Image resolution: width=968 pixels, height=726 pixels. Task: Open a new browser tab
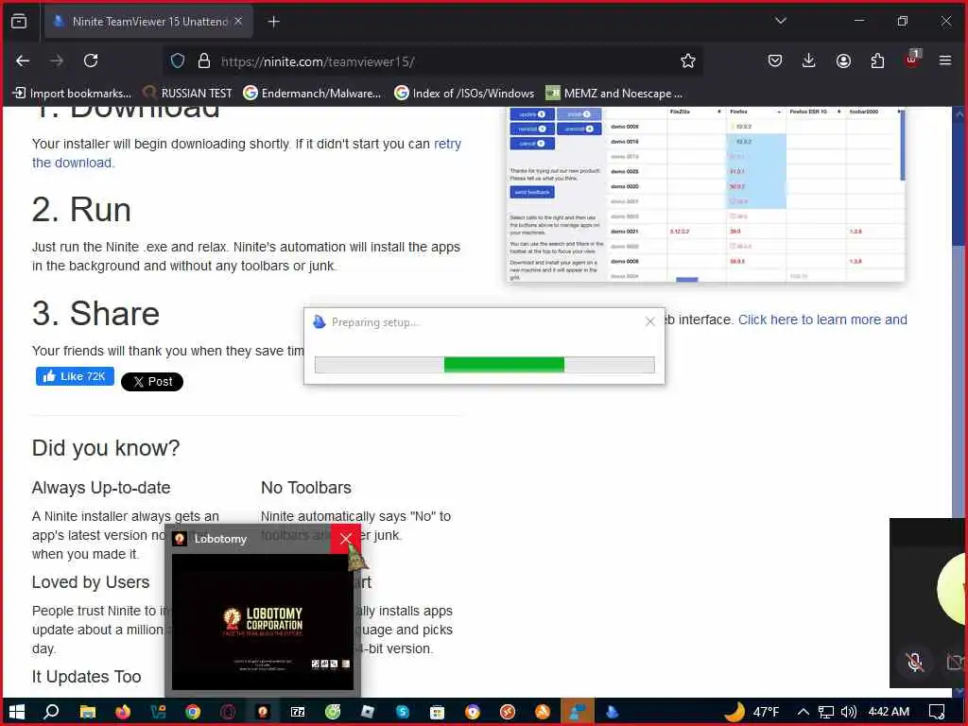pyautogui.click(x=273, y=22)
